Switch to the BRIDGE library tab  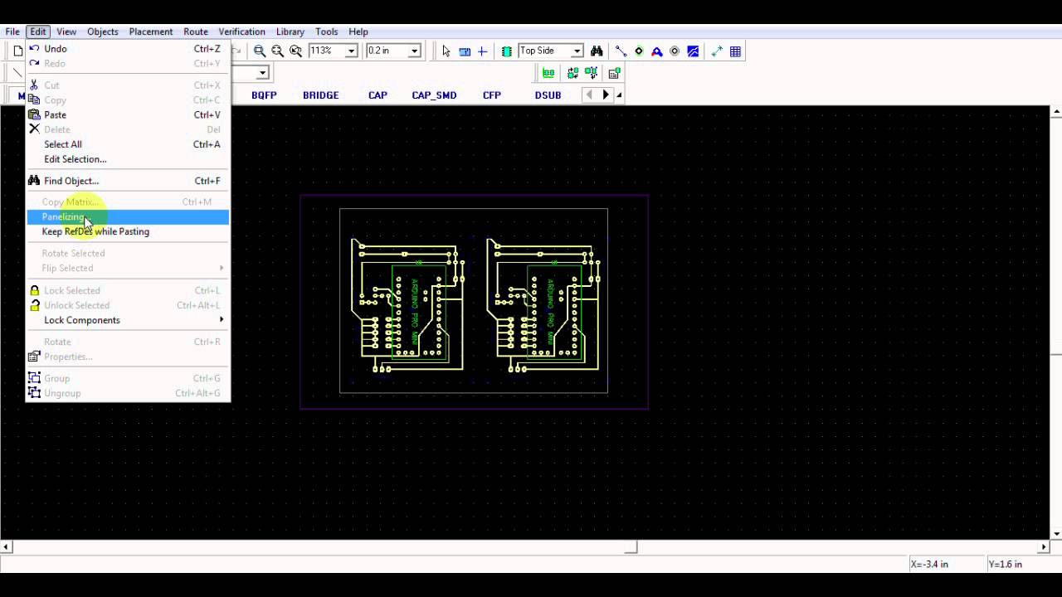320,95
